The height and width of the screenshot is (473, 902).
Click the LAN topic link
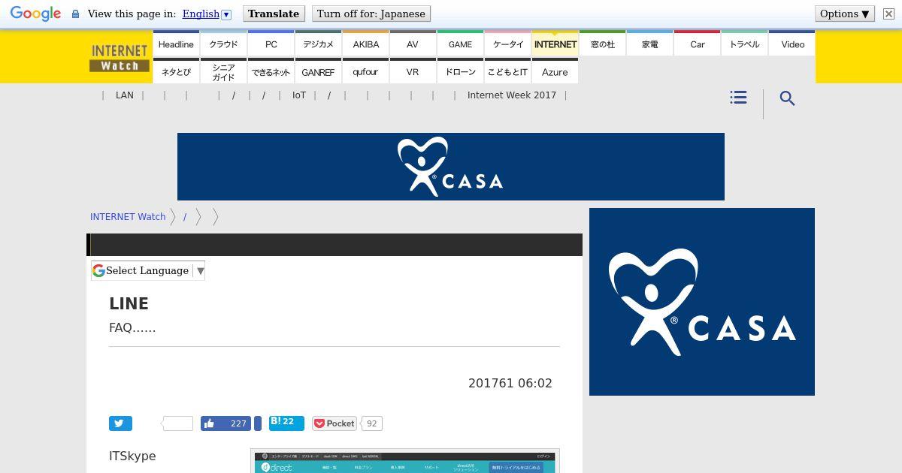[x=125, y=95]
